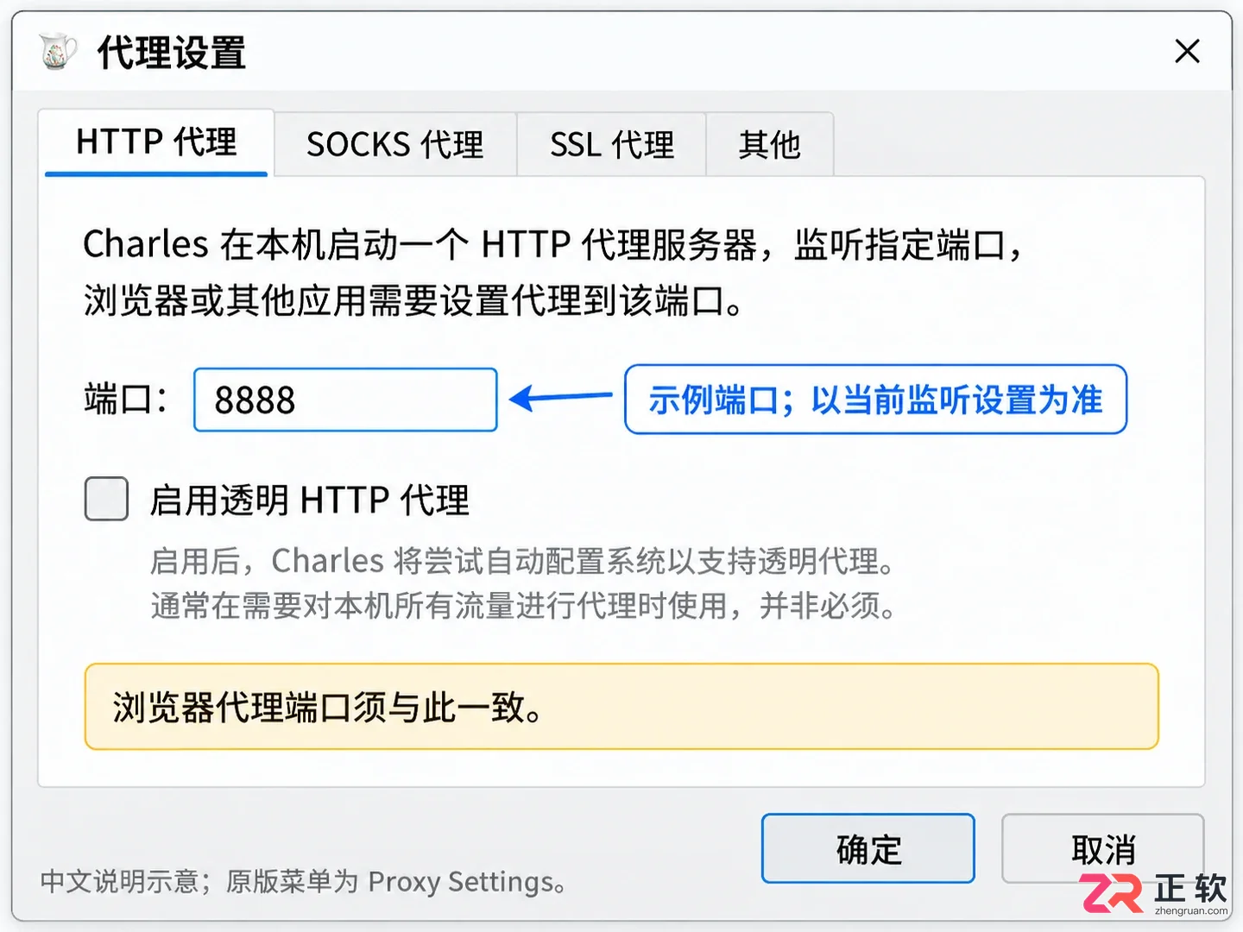
Task: Click the yellow 浏览器代理端口须与此一致 notice
Action: tap(621, 707)
